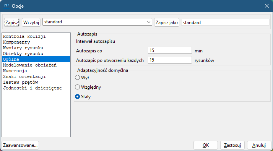Select the Ogólne category
The height and width of the screenshot is (151, 273).
pos(36,59)
